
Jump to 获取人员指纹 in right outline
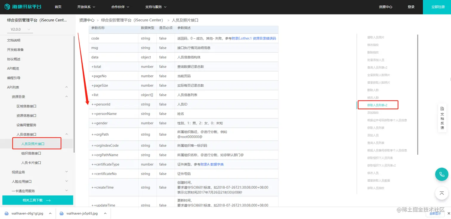click(x=376, y=188)
